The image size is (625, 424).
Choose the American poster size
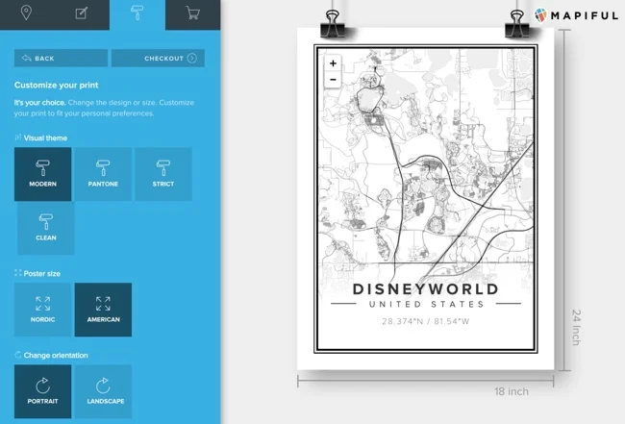point(103,310)
